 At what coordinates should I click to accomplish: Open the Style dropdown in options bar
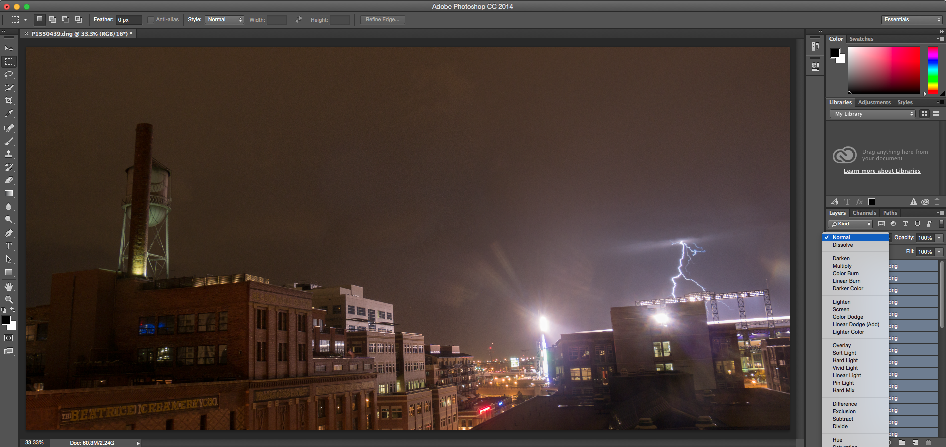(225, 20)
